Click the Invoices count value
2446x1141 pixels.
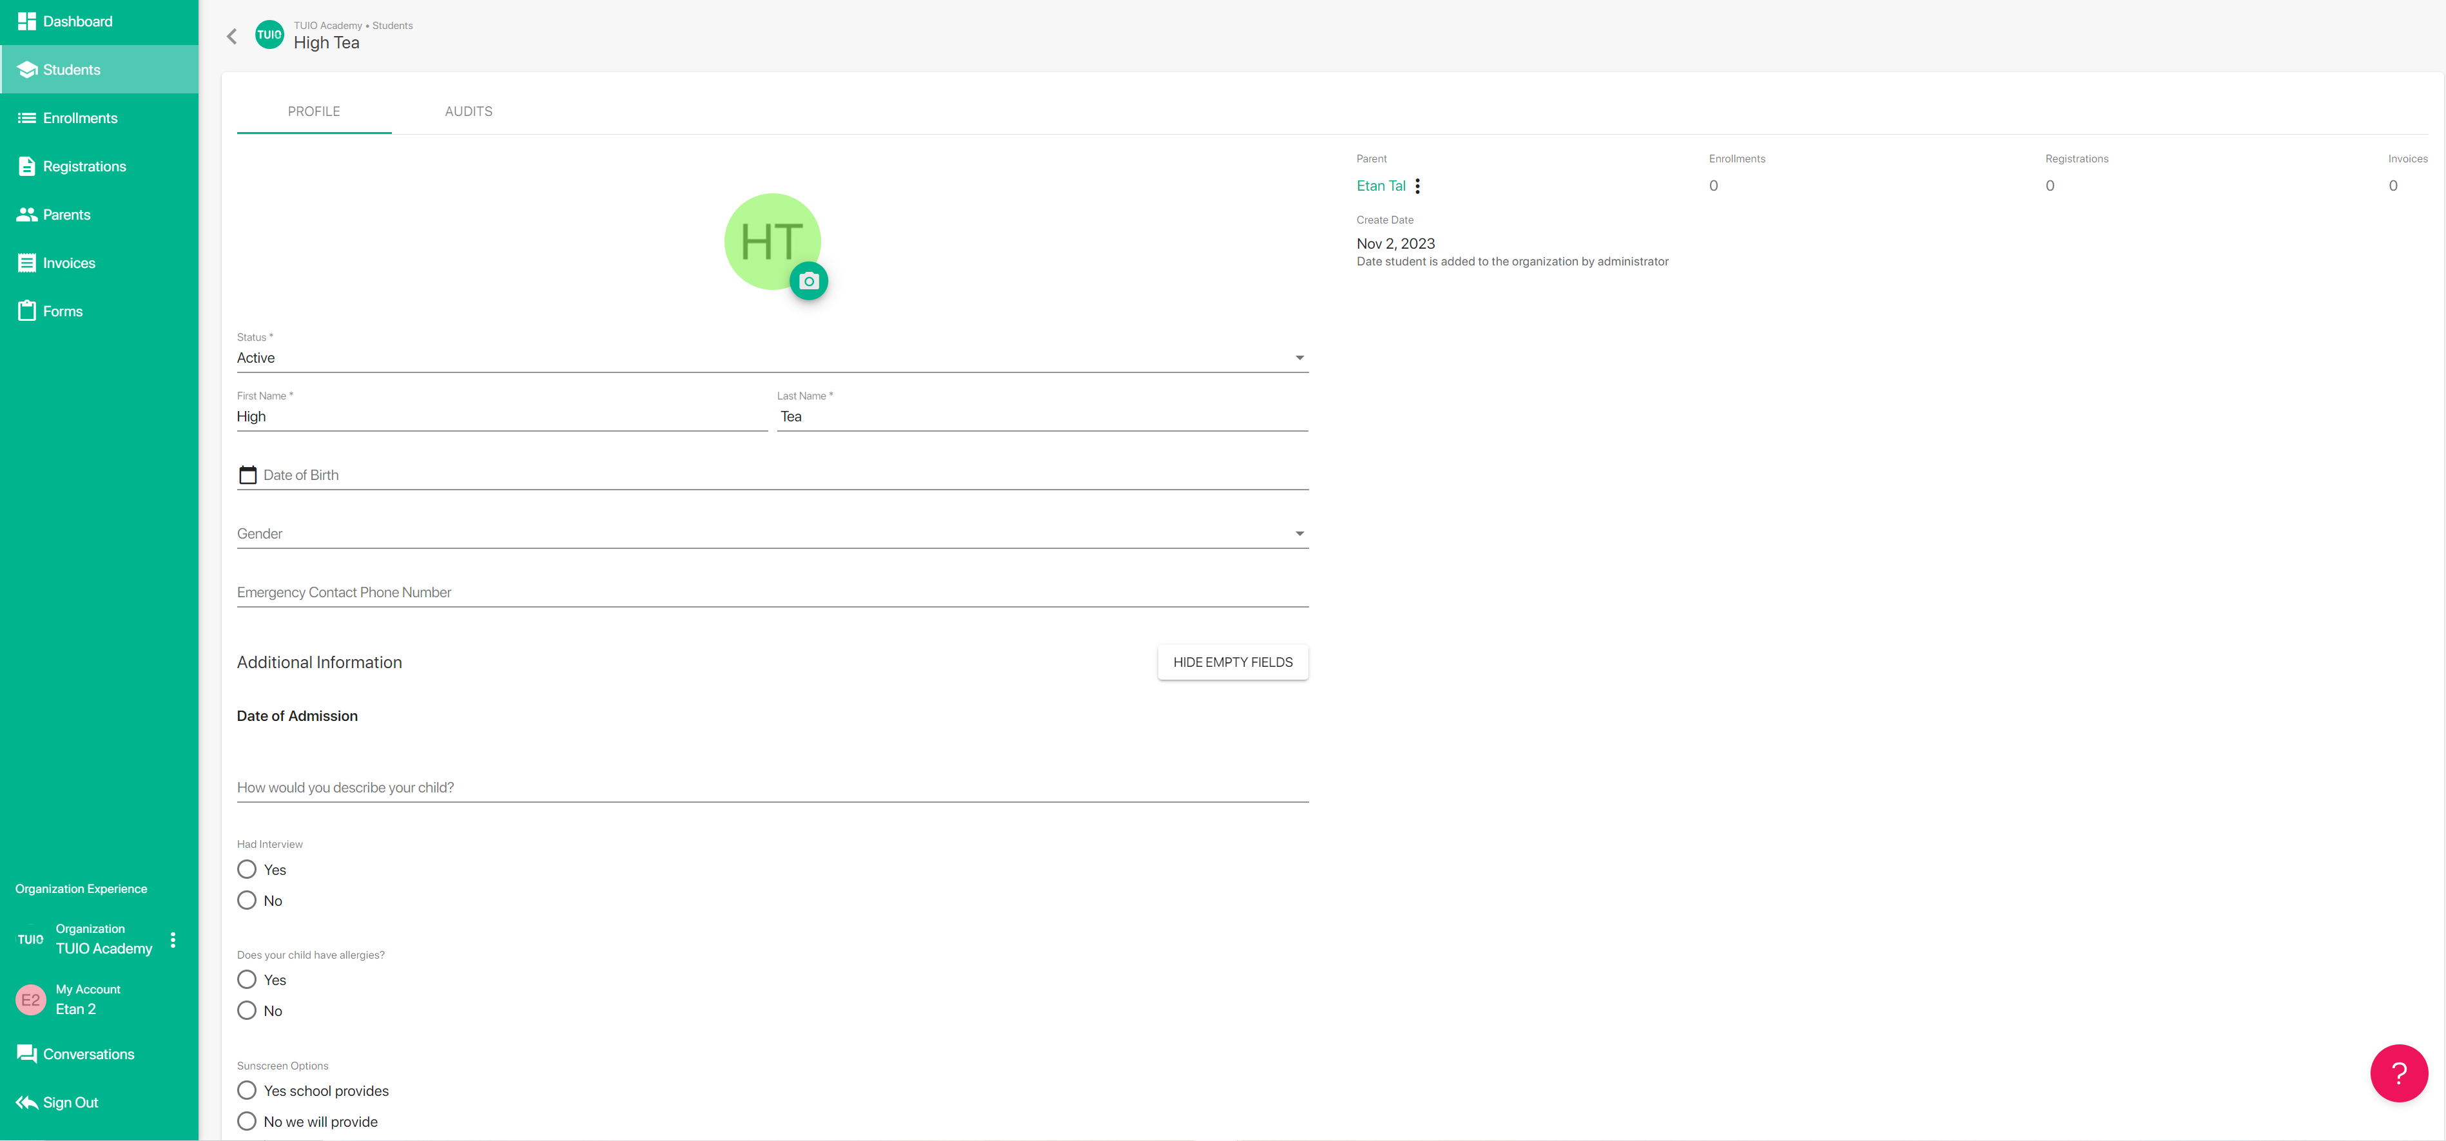(x=2393, y=186)
